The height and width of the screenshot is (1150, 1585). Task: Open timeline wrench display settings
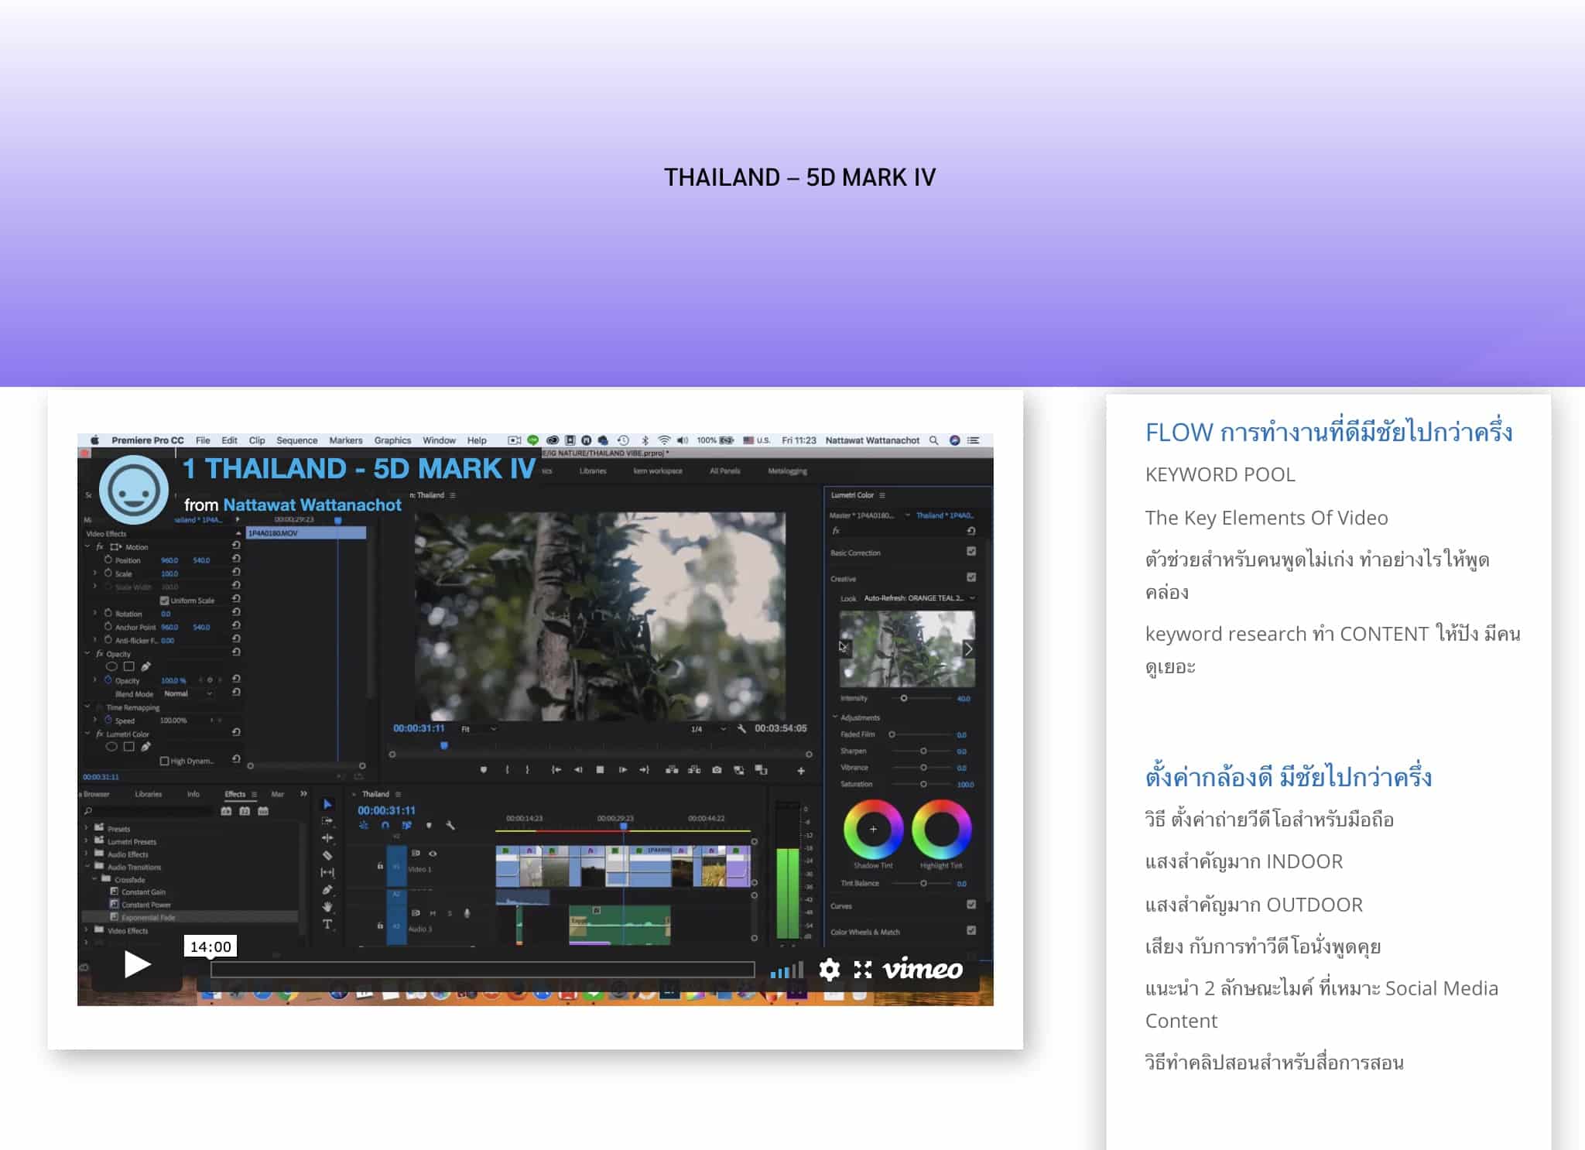click(x=450, y=826)
